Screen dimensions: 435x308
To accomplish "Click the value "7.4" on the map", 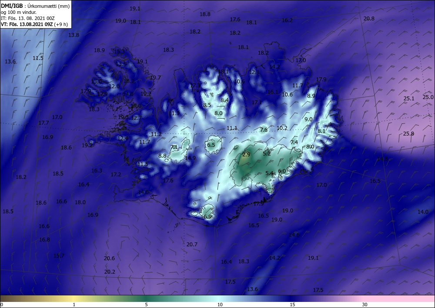I will click(x=294, y=142).
